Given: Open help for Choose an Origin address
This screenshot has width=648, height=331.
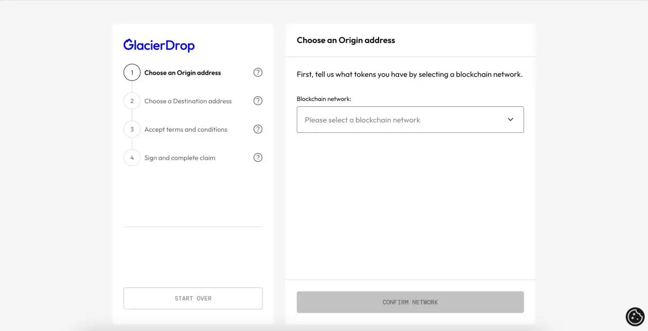Looking at the screenshot, I should [258, 72].
